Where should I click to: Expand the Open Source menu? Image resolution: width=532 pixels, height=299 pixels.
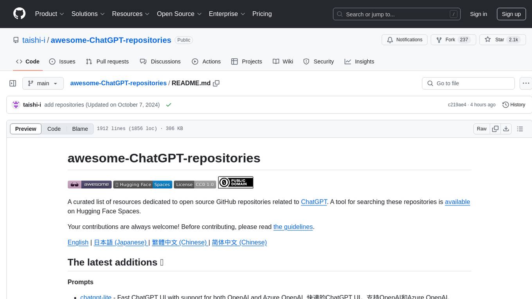(179, 14)
